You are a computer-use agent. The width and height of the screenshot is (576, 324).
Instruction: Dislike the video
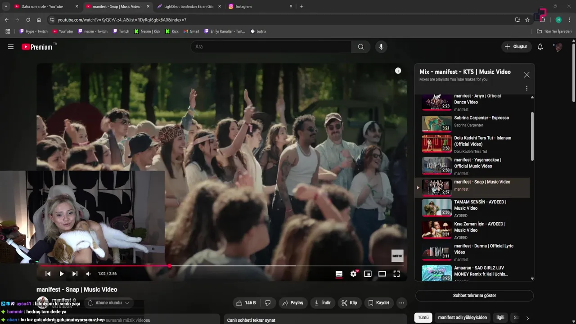[268, 303]
